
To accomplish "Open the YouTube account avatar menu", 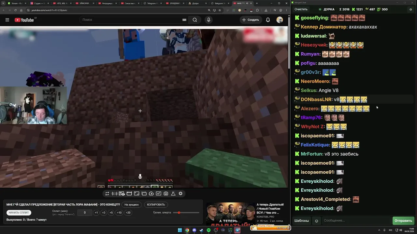I will coord(280,20).
